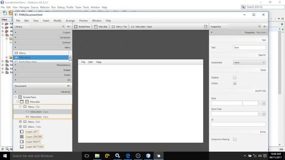
Task: Click the insert RIGHT placeholder
Action: click(x=33, y=142)
